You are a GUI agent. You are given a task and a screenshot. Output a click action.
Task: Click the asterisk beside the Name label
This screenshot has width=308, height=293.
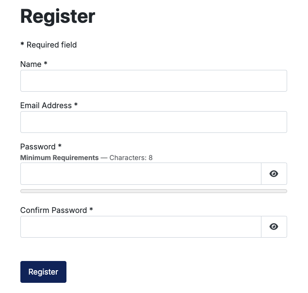click(46, 64)
